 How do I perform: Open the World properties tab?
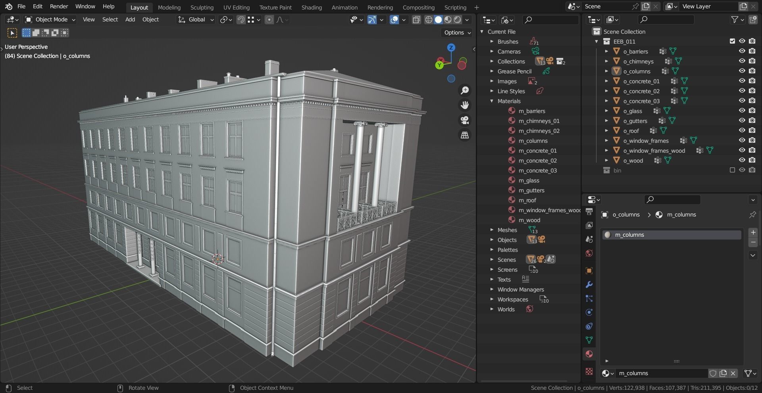[589, 253]
